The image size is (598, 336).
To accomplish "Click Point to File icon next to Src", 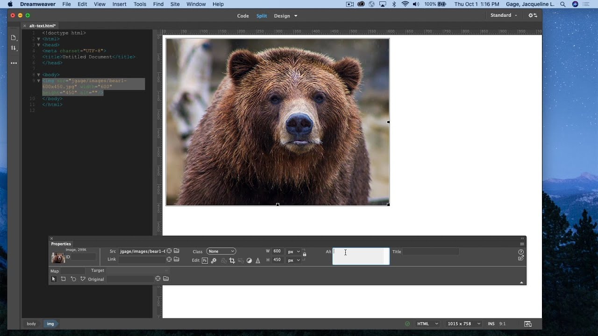I will click(x=169, y=251).
